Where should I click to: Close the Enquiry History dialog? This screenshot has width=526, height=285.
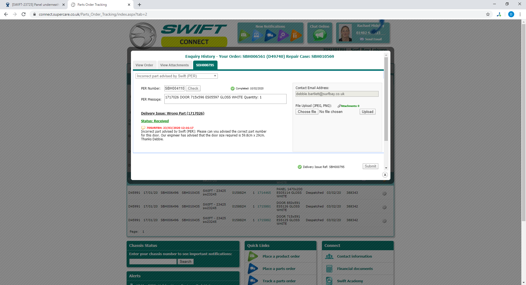coord(385,175)
